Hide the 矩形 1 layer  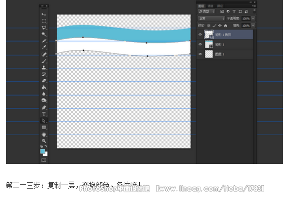point(200,44)
